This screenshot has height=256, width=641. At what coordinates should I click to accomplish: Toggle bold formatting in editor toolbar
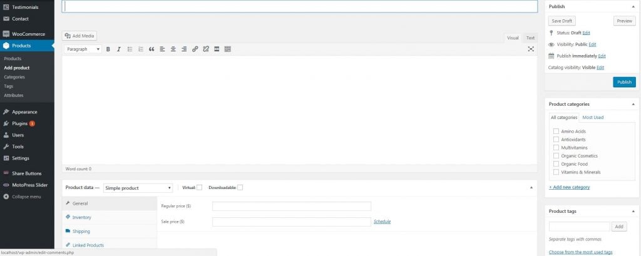click(108, 49)
